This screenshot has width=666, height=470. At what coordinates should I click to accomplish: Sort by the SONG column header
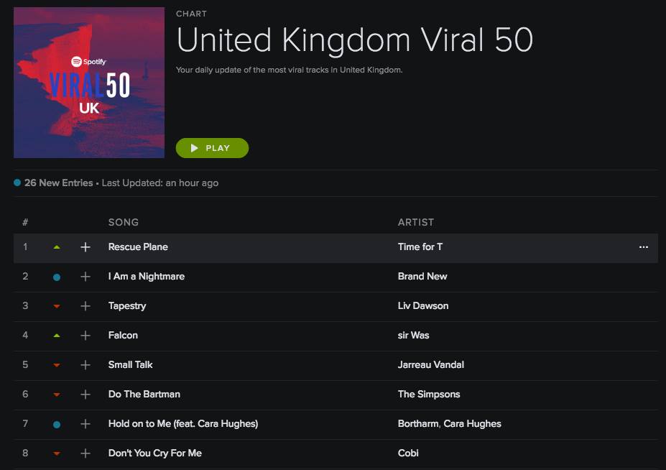click(123, 222)
